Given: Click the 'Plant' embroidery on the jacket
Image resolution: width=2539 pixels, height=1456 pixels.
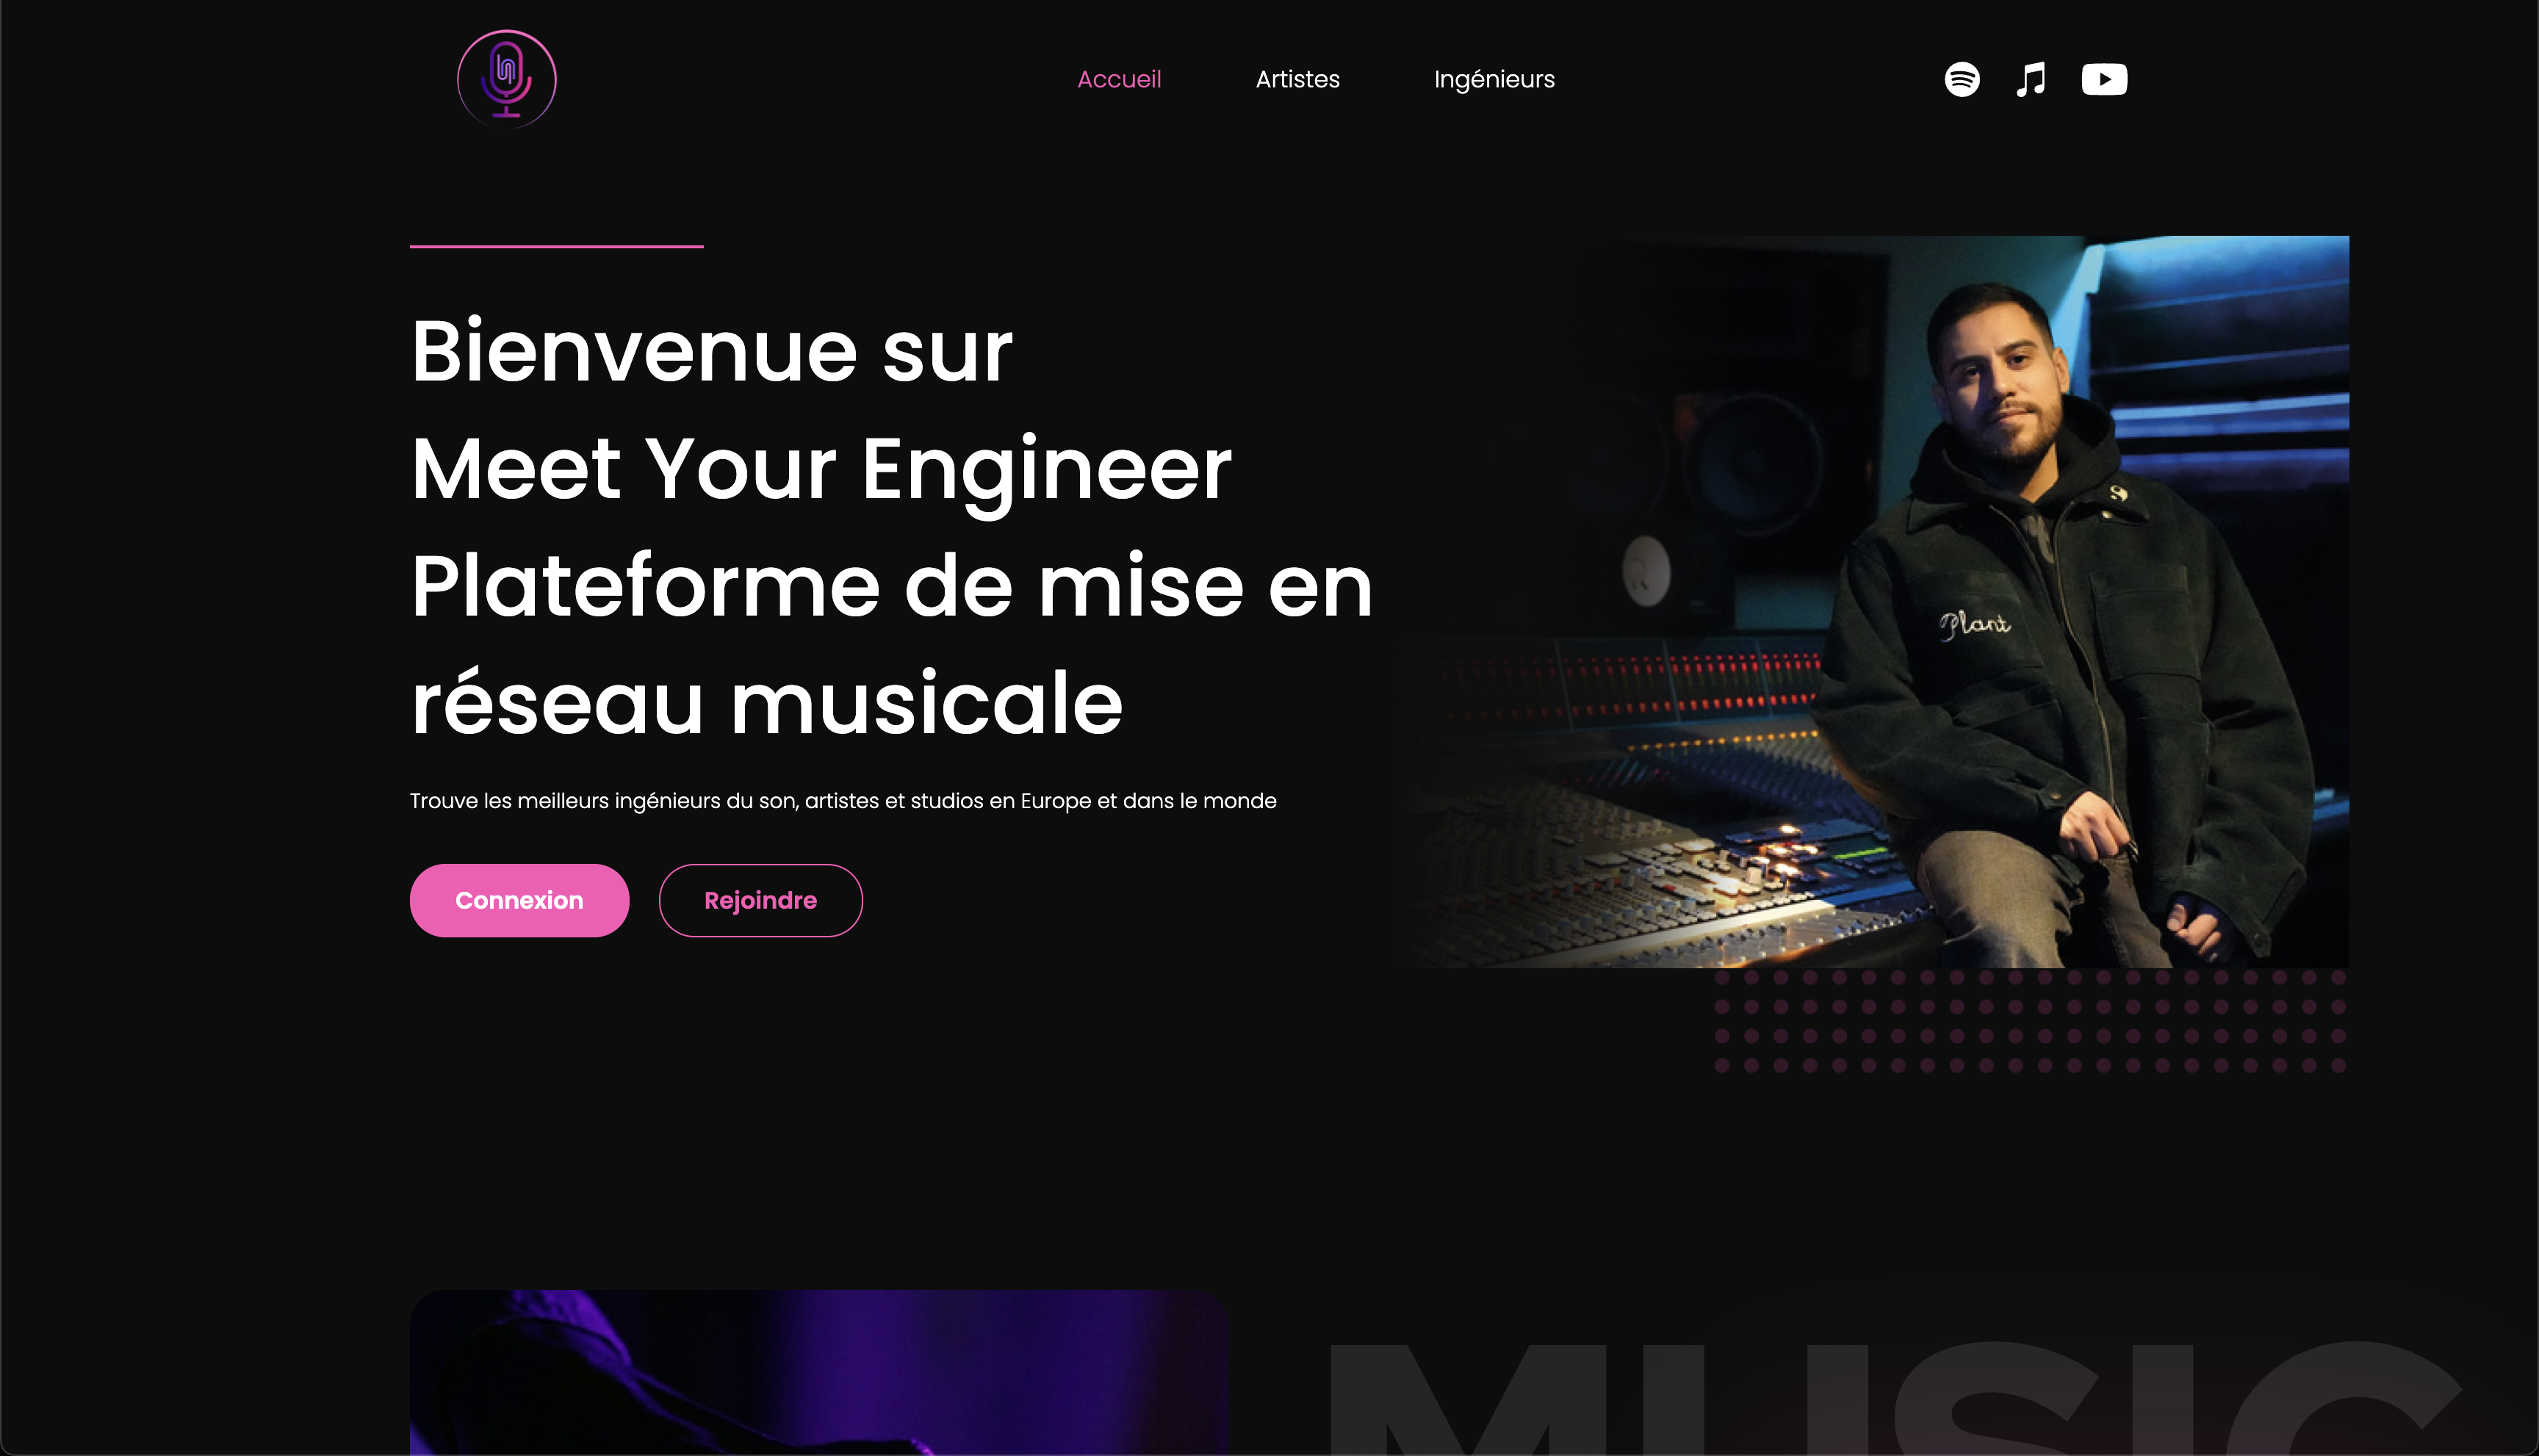Looking at the screenshot, I should click(1974, 624).
